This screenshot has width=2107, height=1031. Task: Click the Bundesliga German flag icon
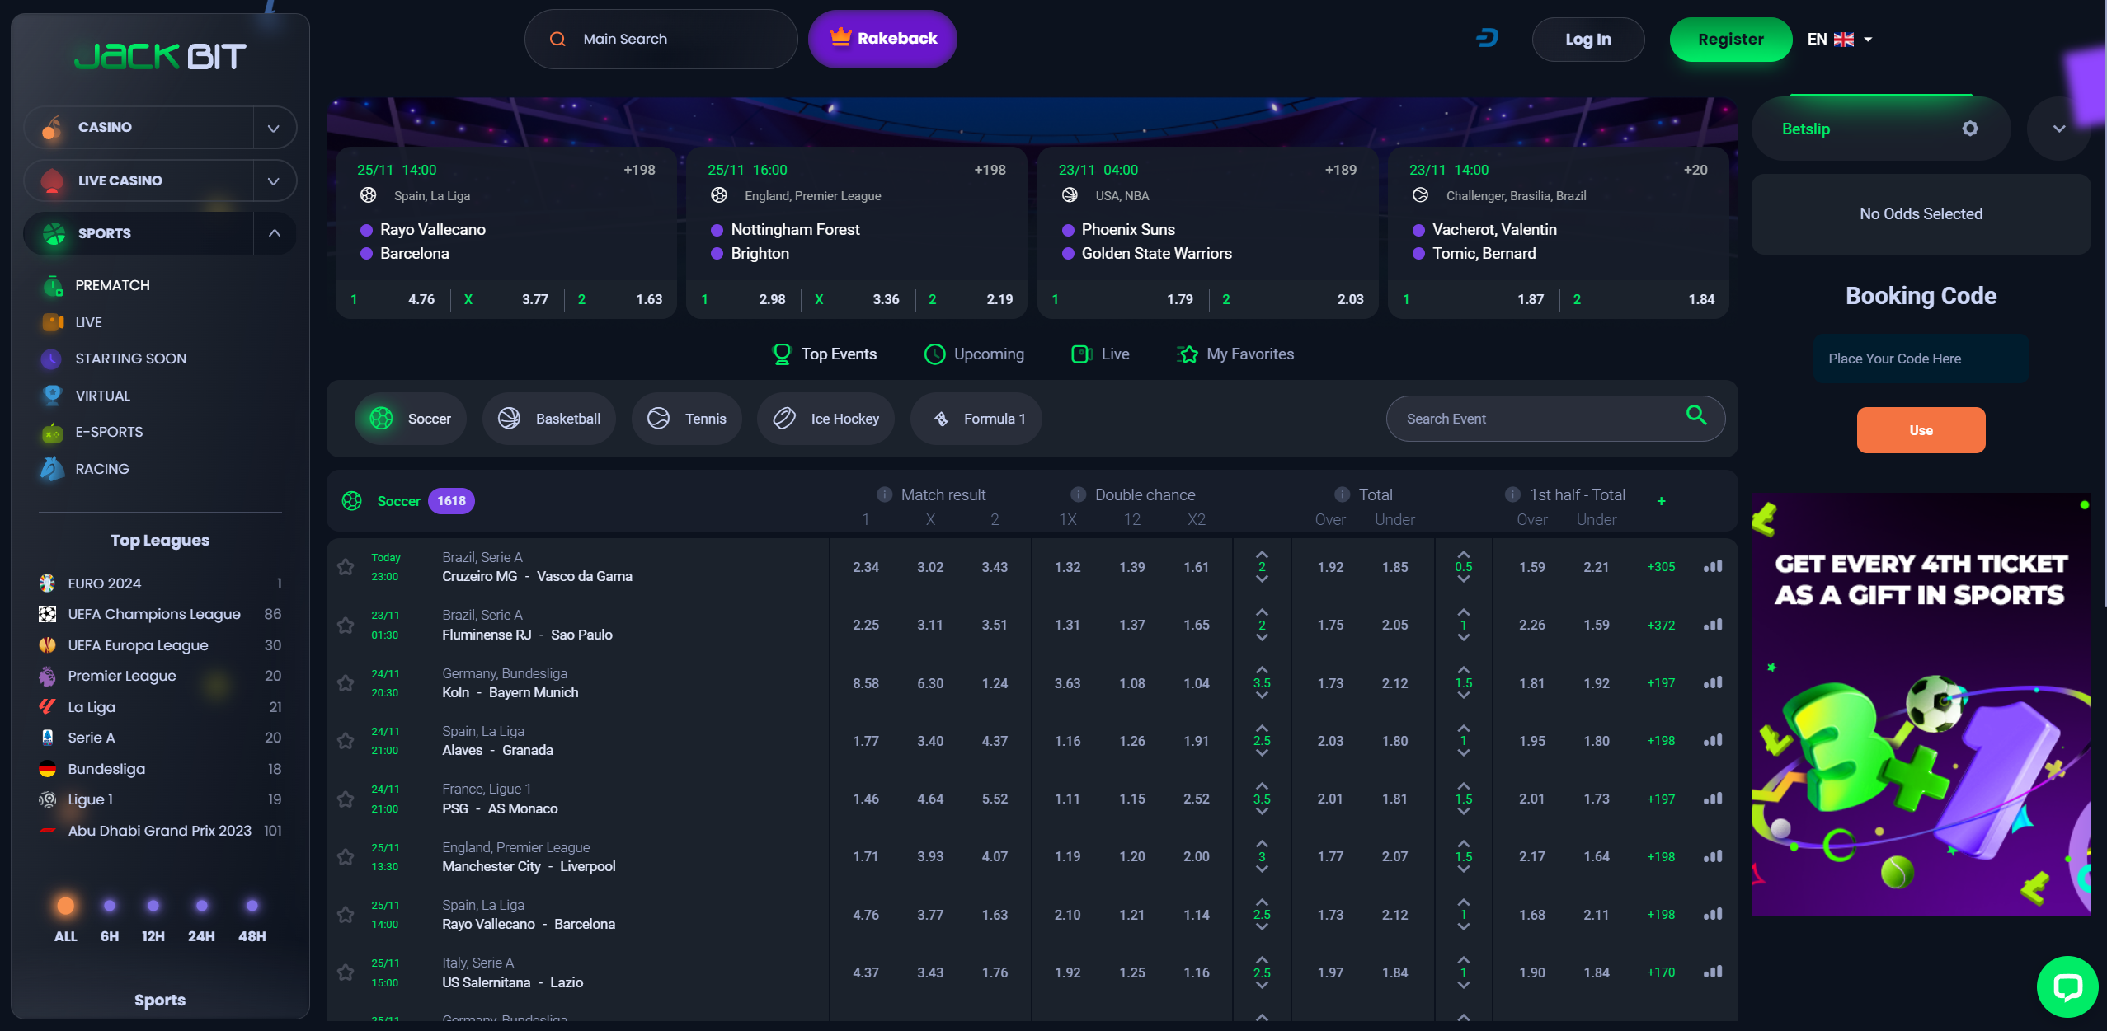(x=47, y=769)
